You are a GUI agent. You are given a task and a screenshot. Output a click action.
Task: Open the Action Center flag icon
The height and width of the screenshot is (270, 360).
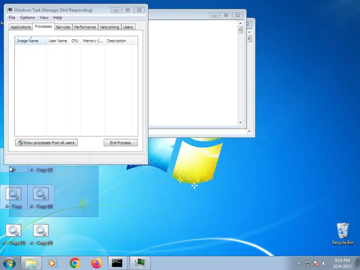pyautogui.click(x=316, y=263)
